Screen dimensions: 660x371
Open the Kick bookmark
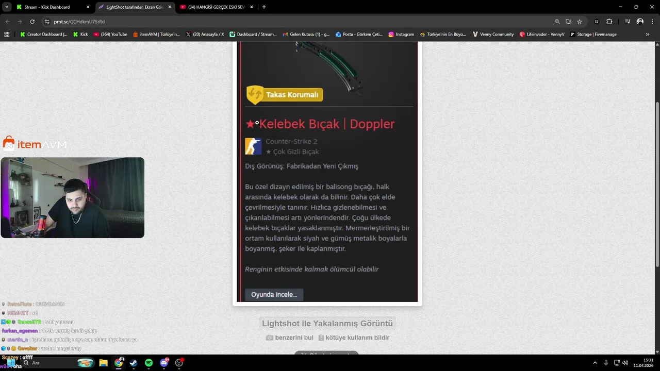[80, 35]
